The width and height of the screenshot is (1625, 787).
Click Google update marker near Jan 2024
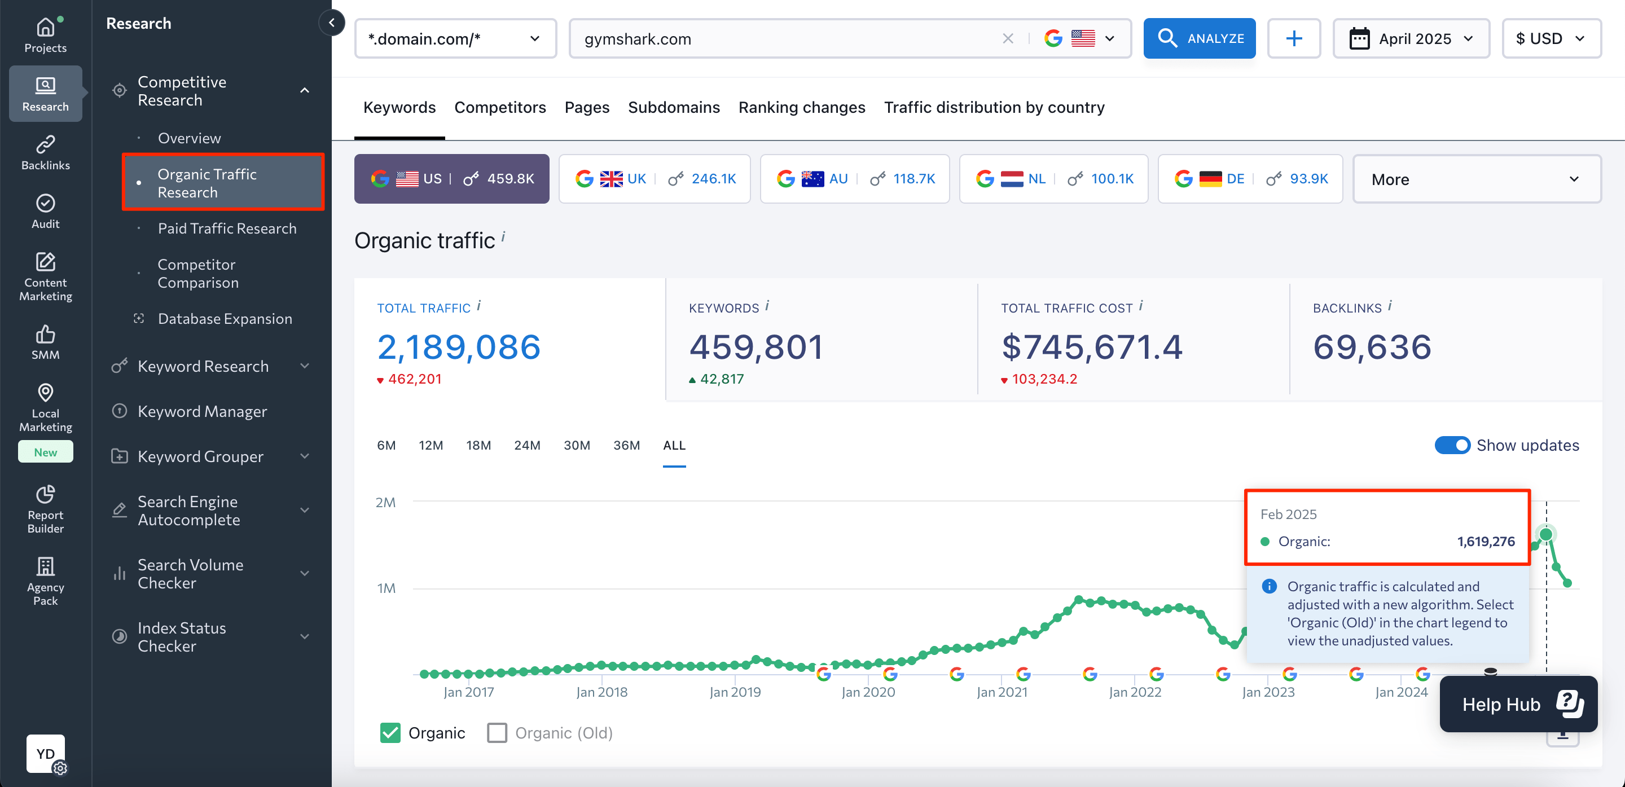pyautogui.click(x=1422, y=674)
